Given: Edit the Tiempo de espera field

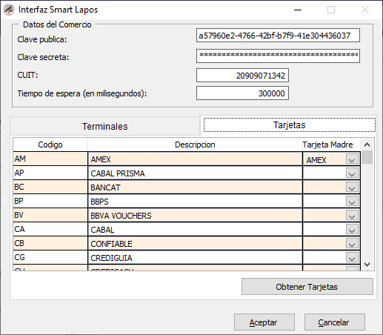Looking at the screenshot, I should 242,93.
